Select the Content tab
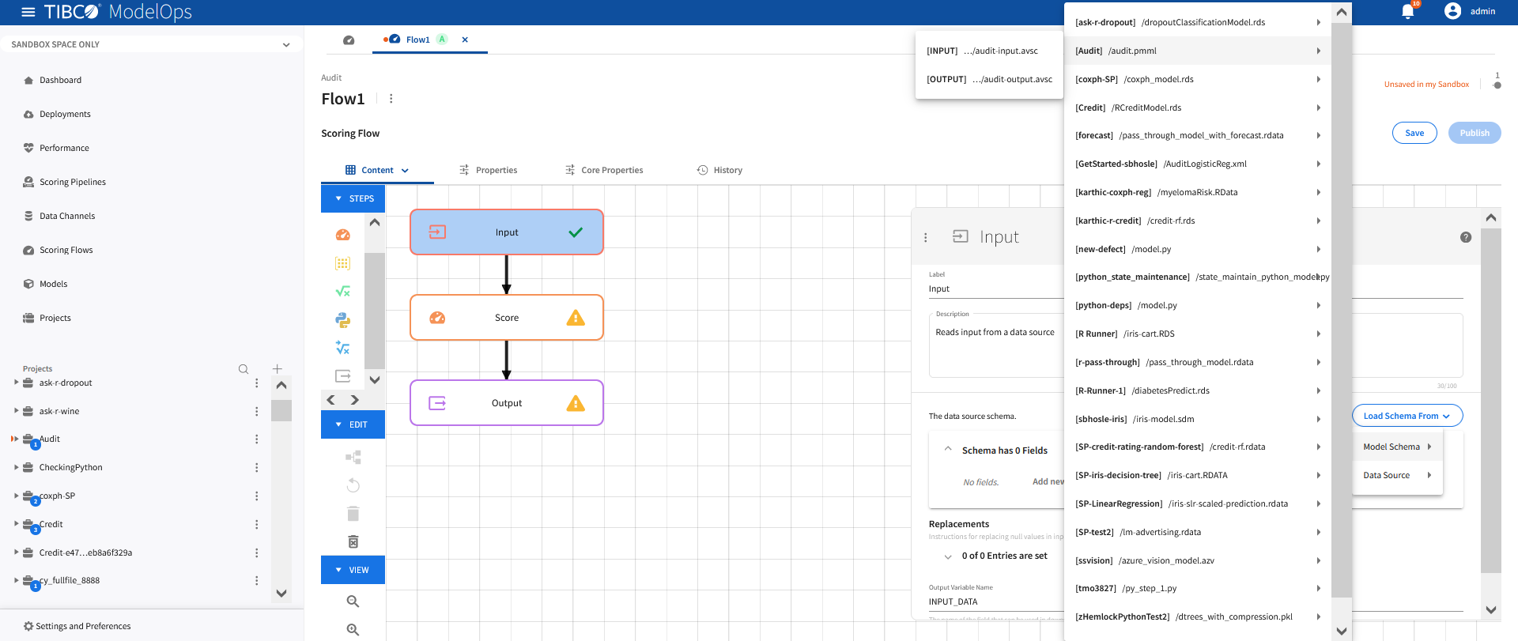 click(377, 170)
